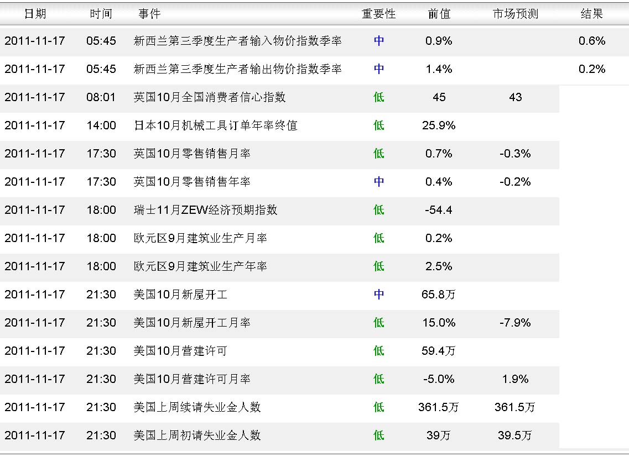
Task: Select the 前值 column header
Action: (439, 14)
